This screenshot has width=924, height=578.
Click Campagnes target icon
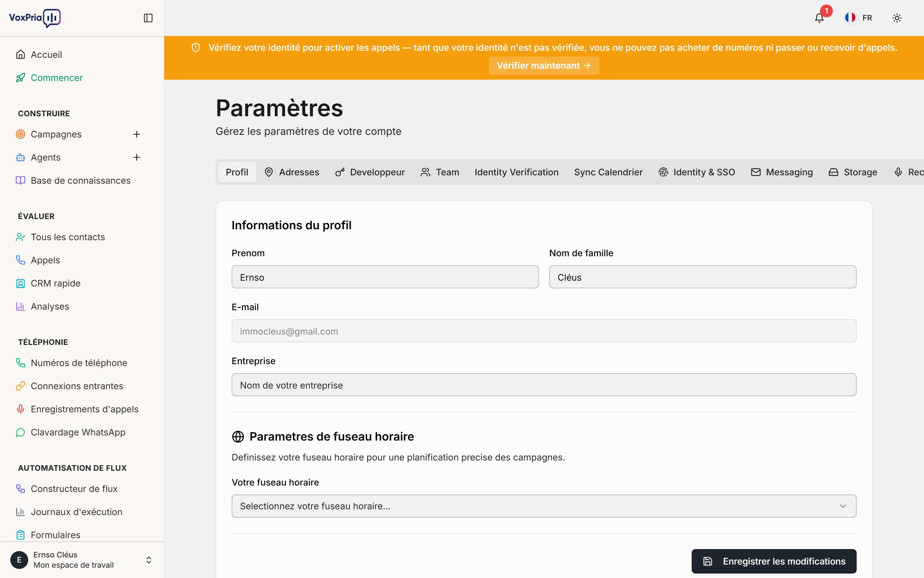21,134
